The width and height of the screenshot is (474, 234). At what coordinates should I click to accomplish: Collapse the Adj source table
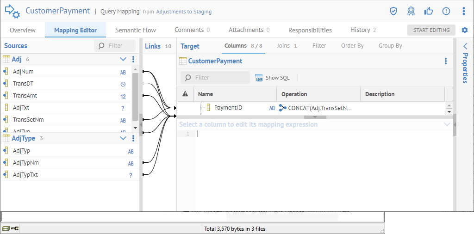click(123, 59)
